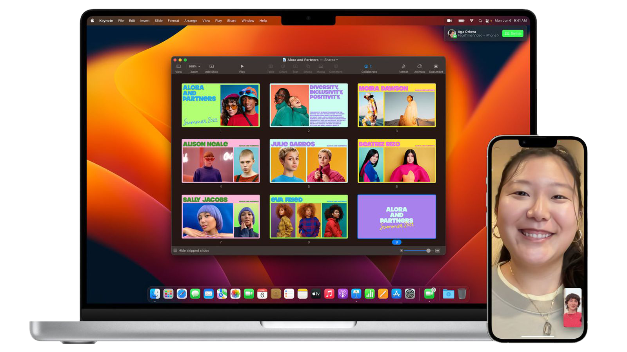Click the Text toolbar icon
627x352 pixels.
pyautogui.click(x=295, y=67)
